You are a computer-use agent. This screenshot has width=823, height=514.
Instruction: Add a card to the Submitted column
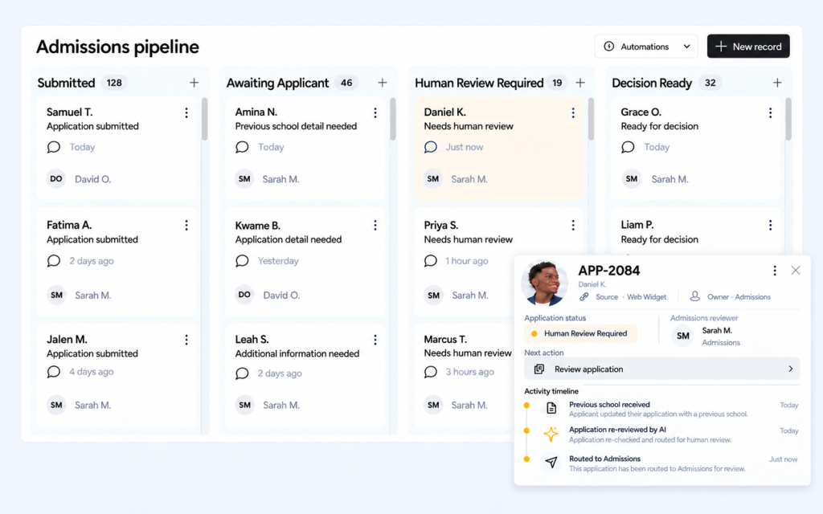[x=194, y=83]
